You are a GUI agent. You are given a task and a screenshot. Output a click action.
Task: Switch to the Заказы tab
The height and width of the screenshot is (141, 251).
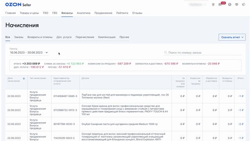(19, 37)
